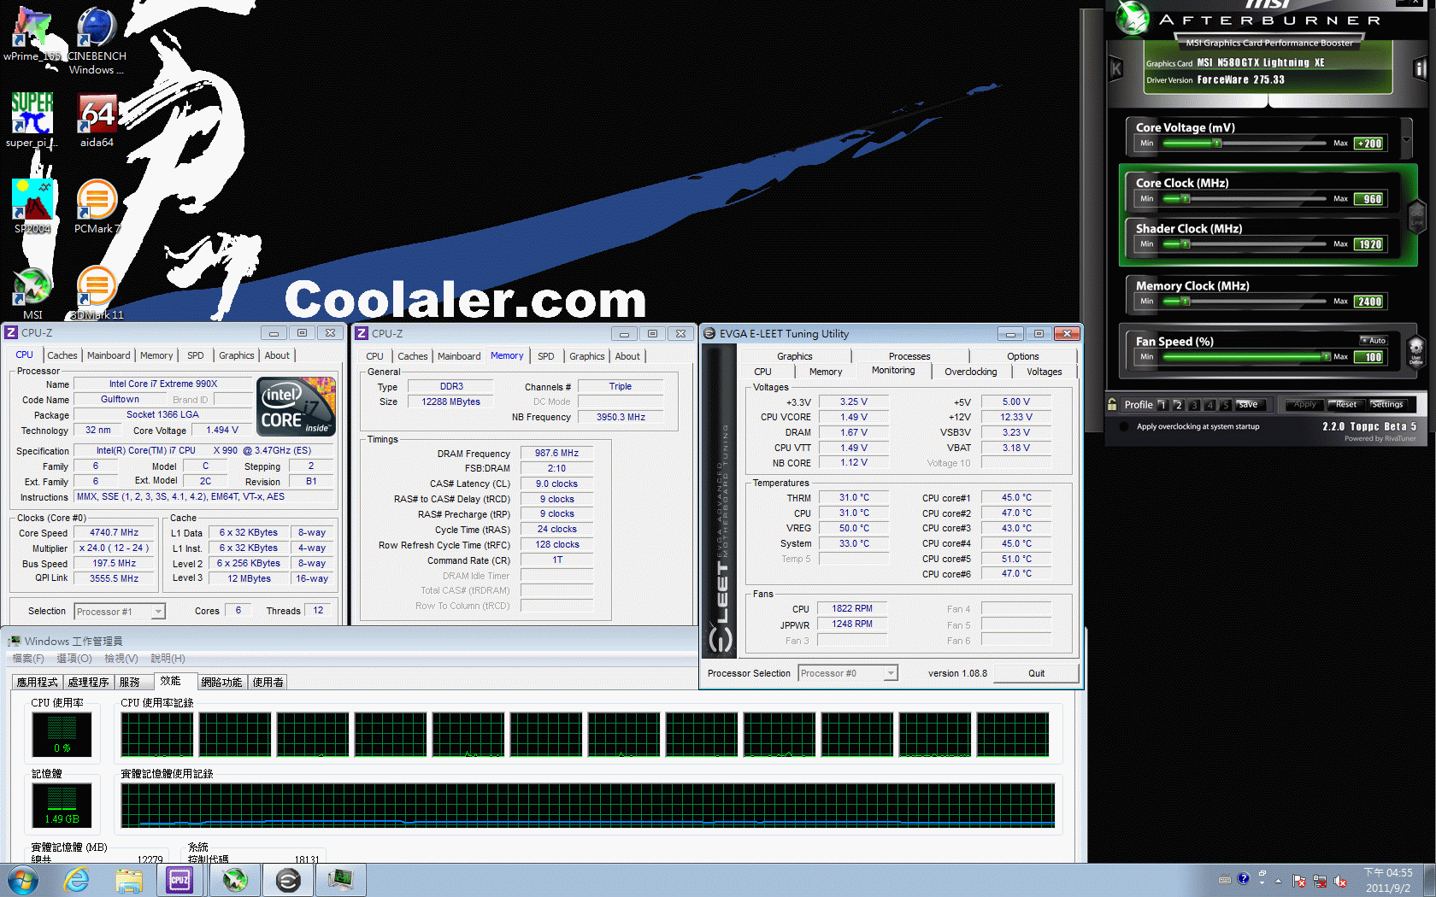The image size is (1436, 897).
Task: Open SPD tab in the Memory CPU-Z window
Action: pyautogui.click(x=545, y=356)
